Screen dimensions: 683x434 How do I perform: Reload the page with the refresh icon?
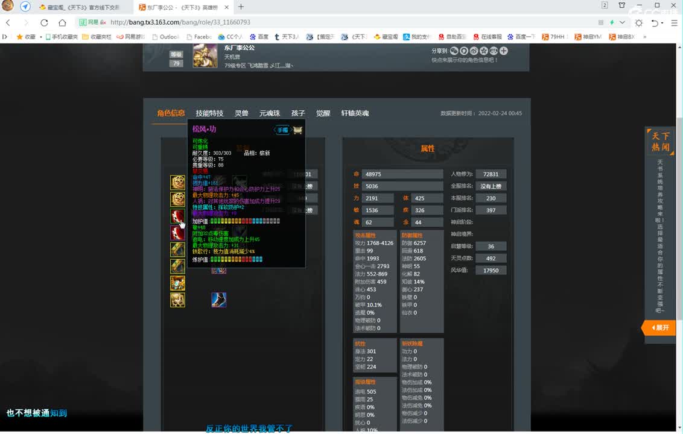pyautogui.click(x=44, y=22)
